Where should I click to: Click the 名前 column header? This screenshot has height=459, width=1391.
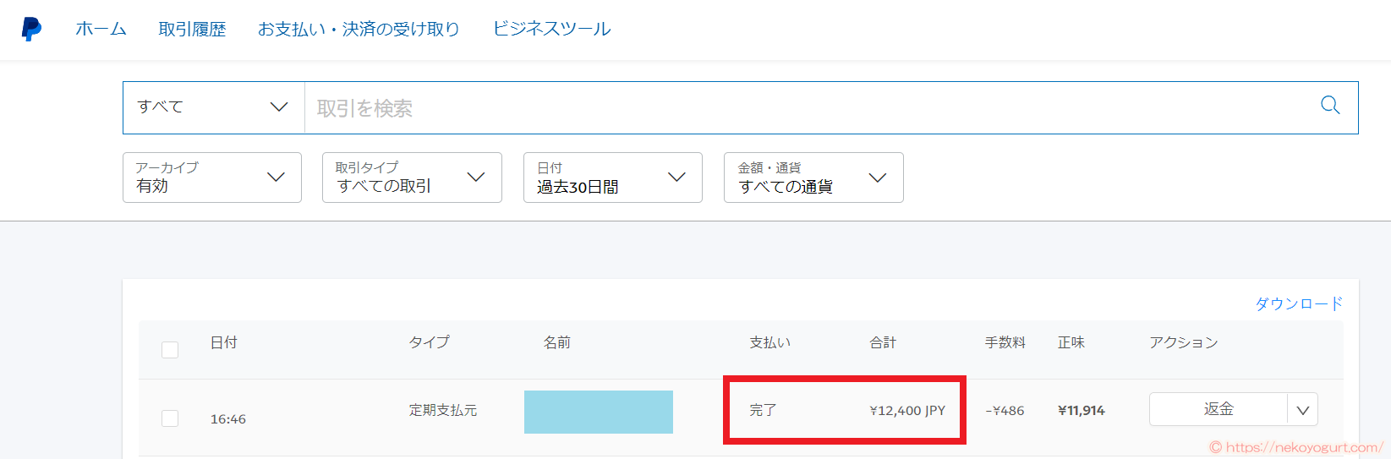click(x=557, y=342)
